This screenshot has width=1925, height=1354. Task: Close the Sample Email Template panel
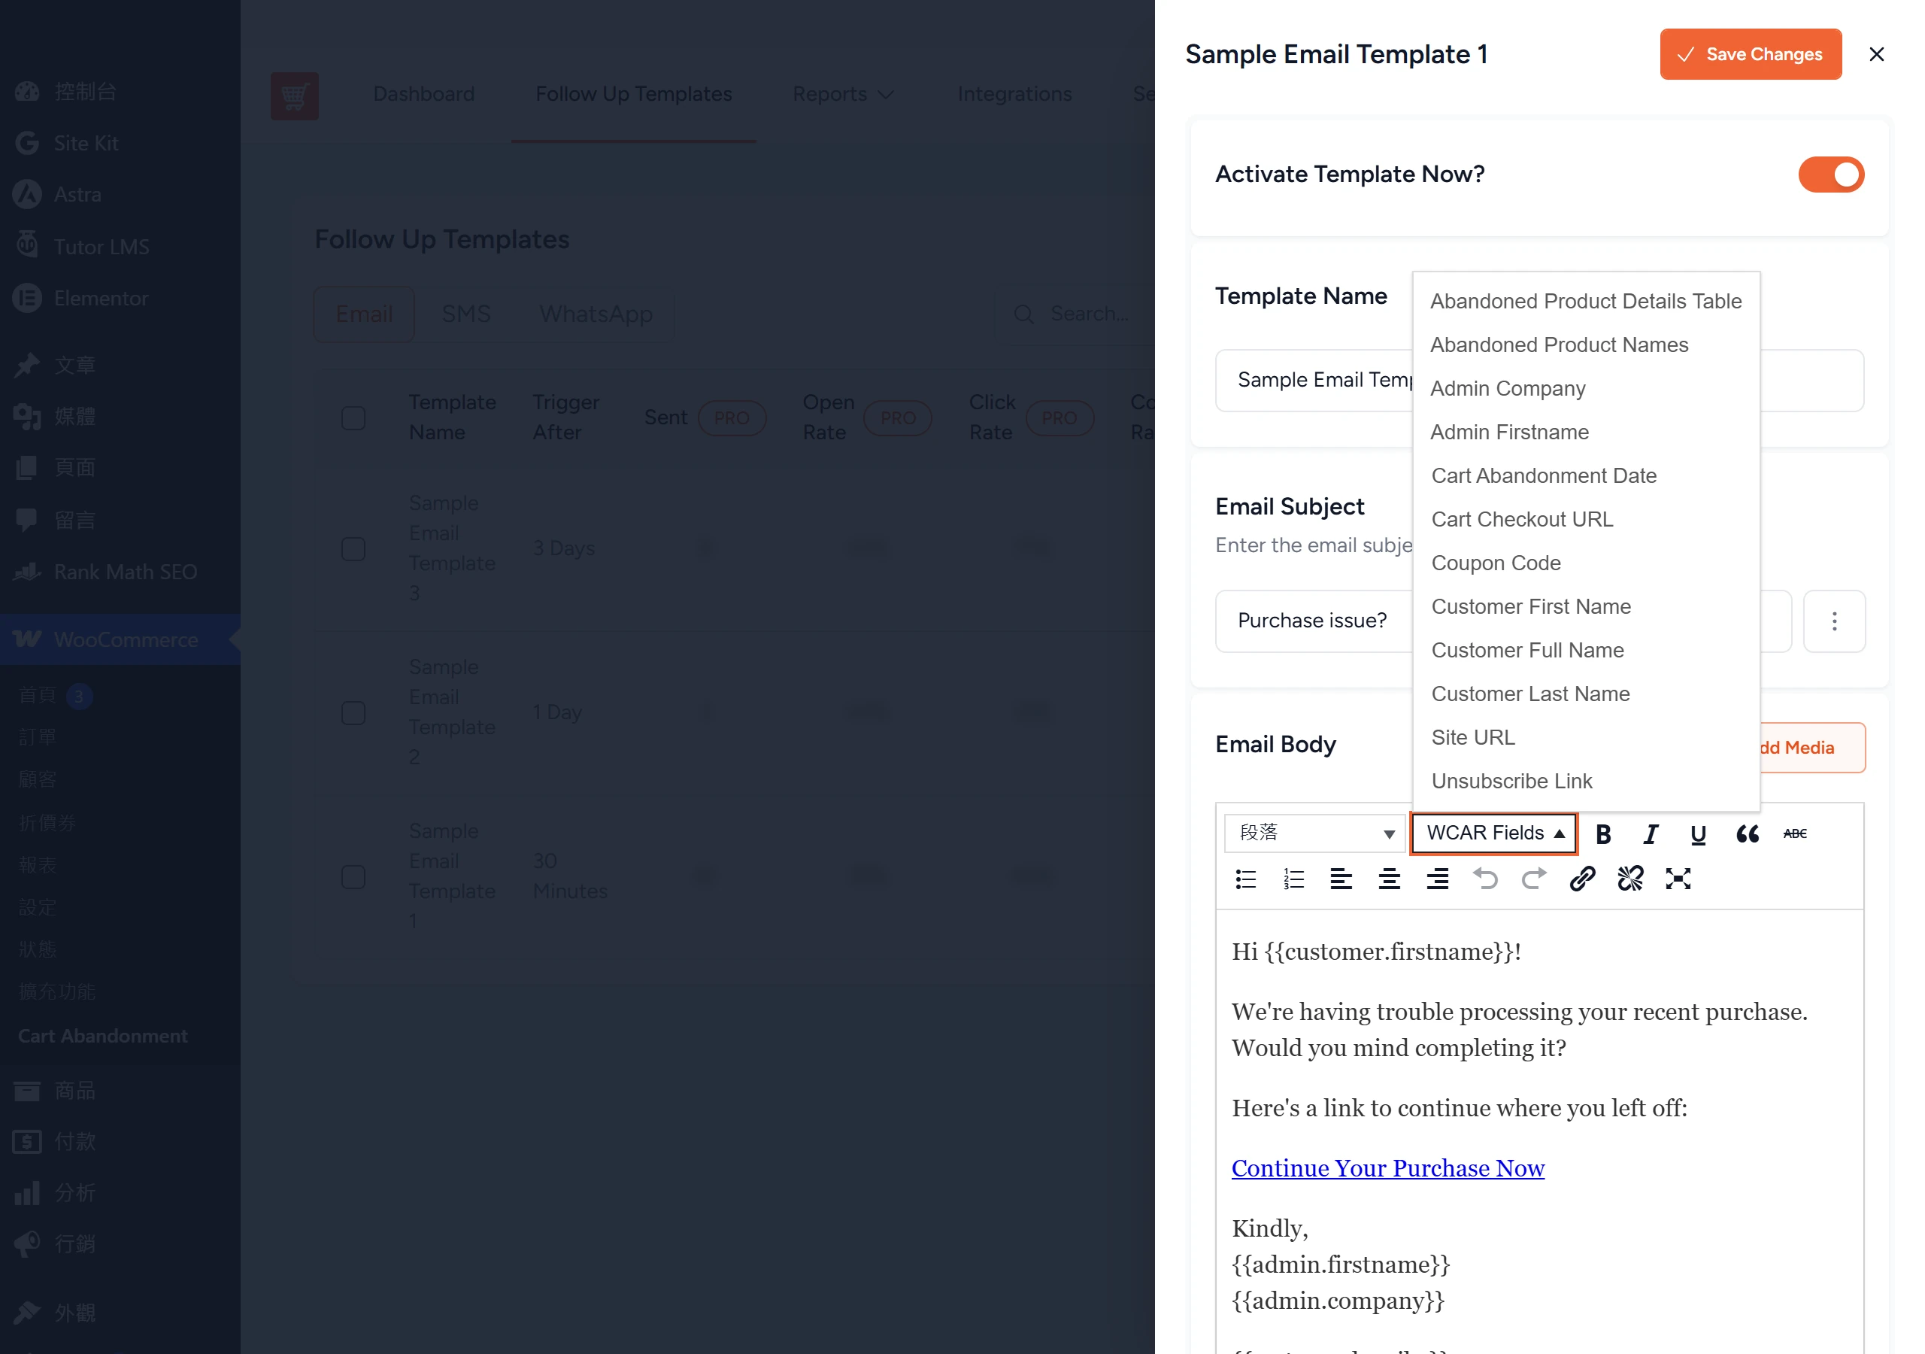coord(1876,54)
